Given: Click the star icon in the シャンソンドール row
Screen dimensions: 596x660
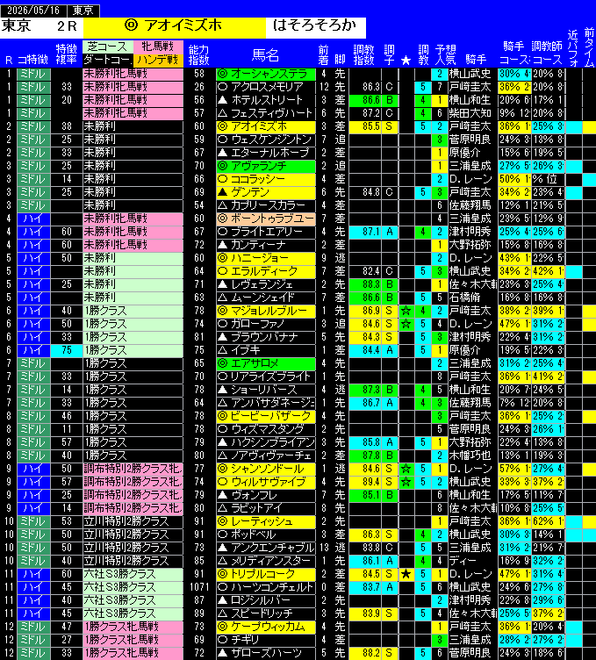Looking at the screenshot, I should [x=406, y=469].
